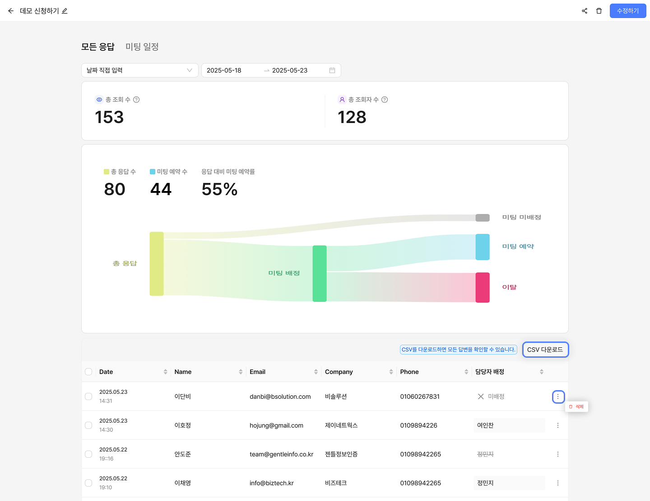Click help icon next to 총 조회 수
Image resolution: width=650 pixels, height=501 pixels.
(x=136, y=100)
